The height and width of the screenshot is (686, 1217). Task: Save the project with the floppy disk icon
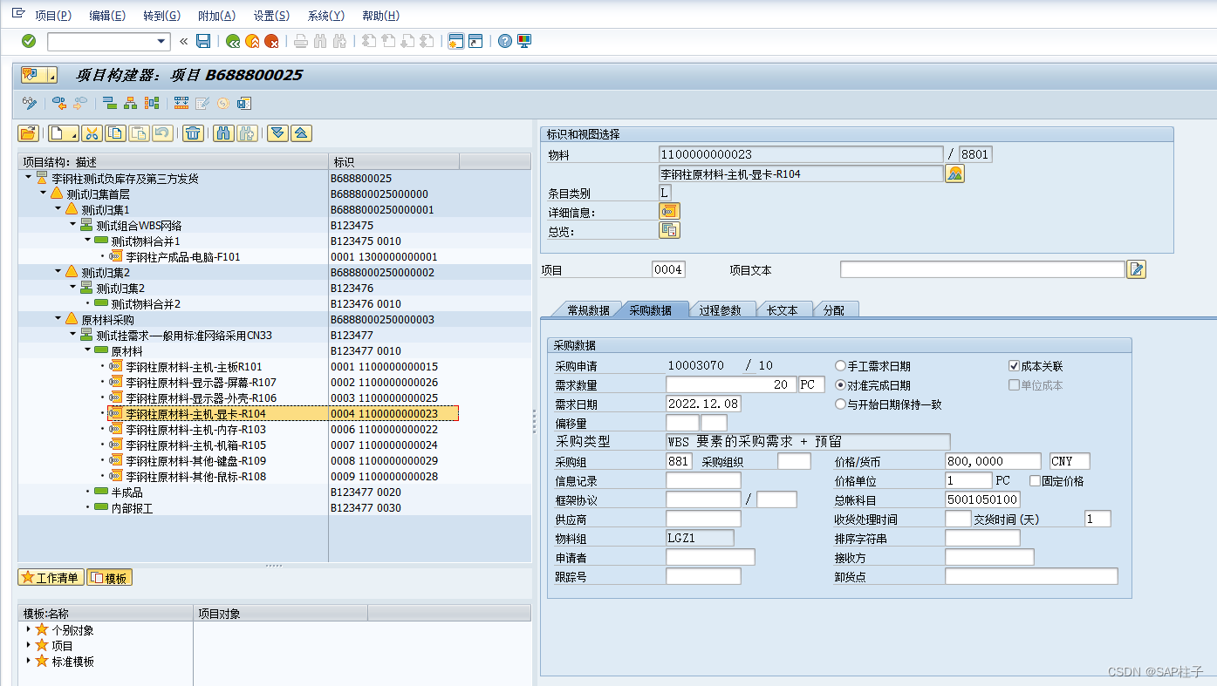click(x=203, y=41)
